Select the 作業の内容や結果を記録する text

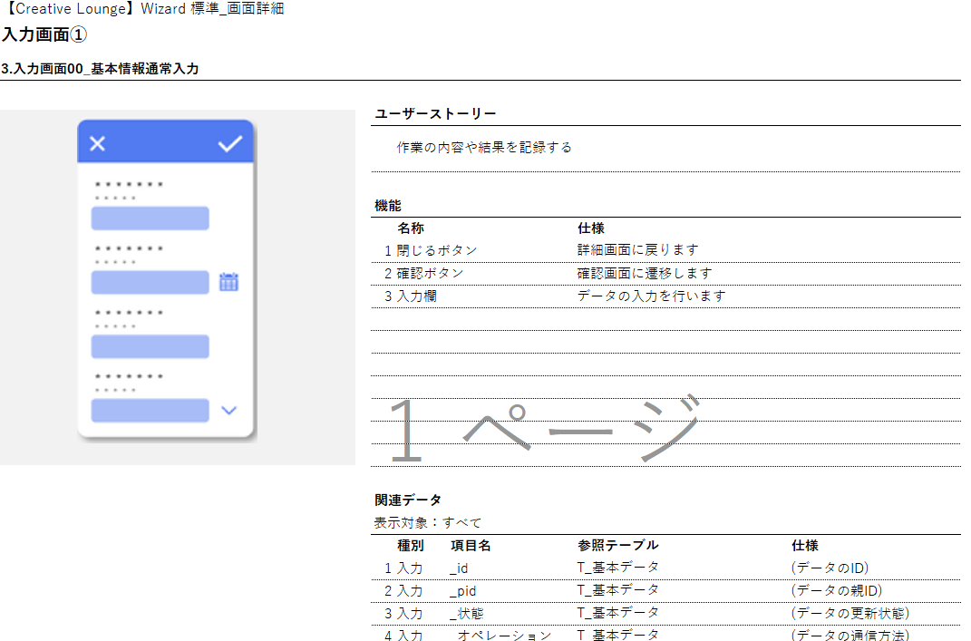484,147
